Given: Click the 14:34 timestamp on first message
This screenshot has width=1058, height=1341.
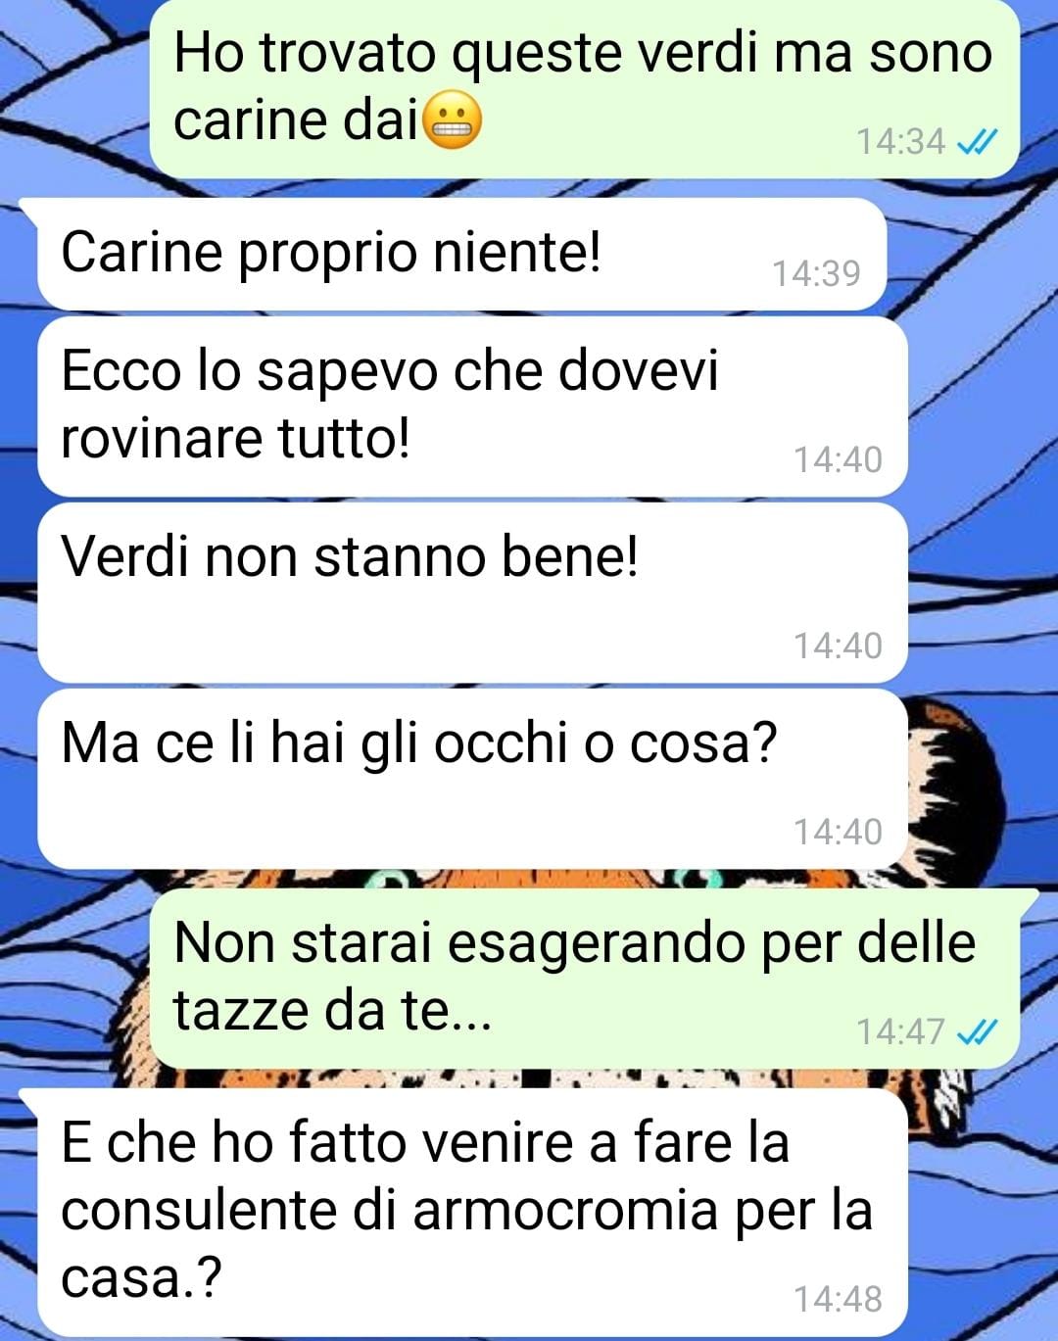Looking at the screenshot, I should click(x=901, y=142).
